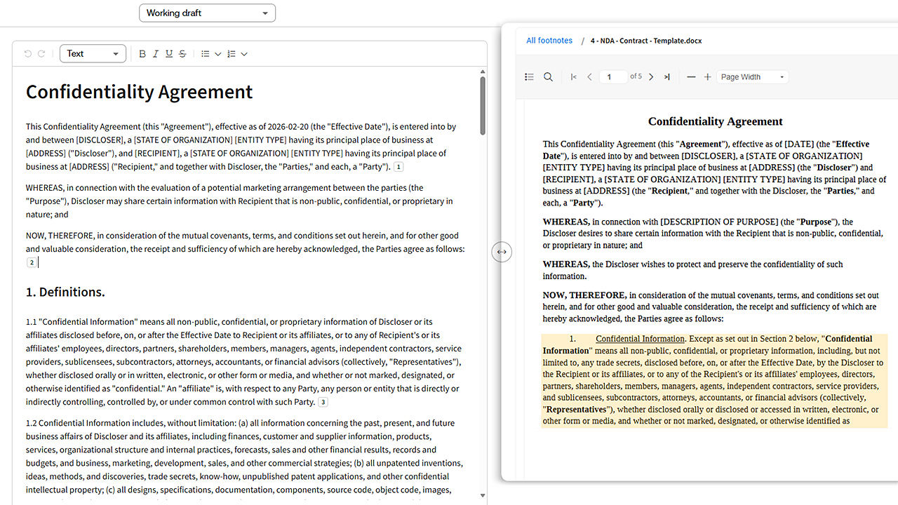Go to next page in viewer
The image size is (898, 505).
click(x=651, y=77)
